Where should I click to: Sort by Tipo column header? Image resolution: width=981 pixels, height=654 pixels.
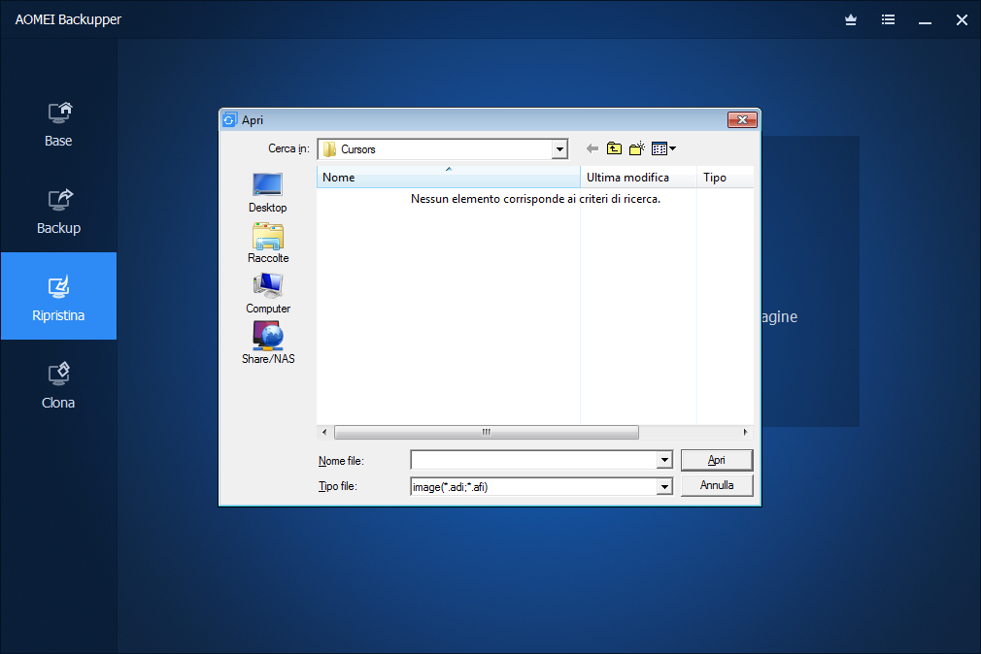[x=726, y=178]
